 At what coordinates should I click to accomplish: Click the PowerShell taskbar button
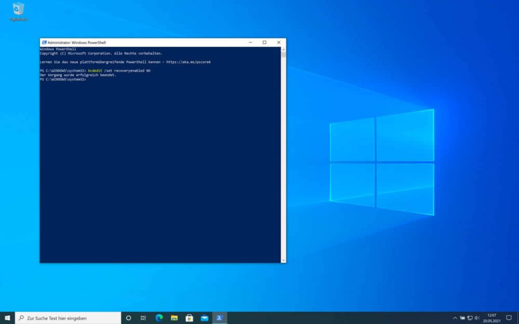coord(220,318)
